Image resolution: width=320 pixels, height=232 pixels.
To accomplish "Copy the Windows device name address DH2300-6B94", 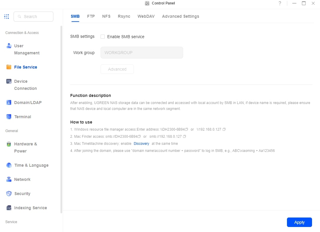I will point(187,129).
